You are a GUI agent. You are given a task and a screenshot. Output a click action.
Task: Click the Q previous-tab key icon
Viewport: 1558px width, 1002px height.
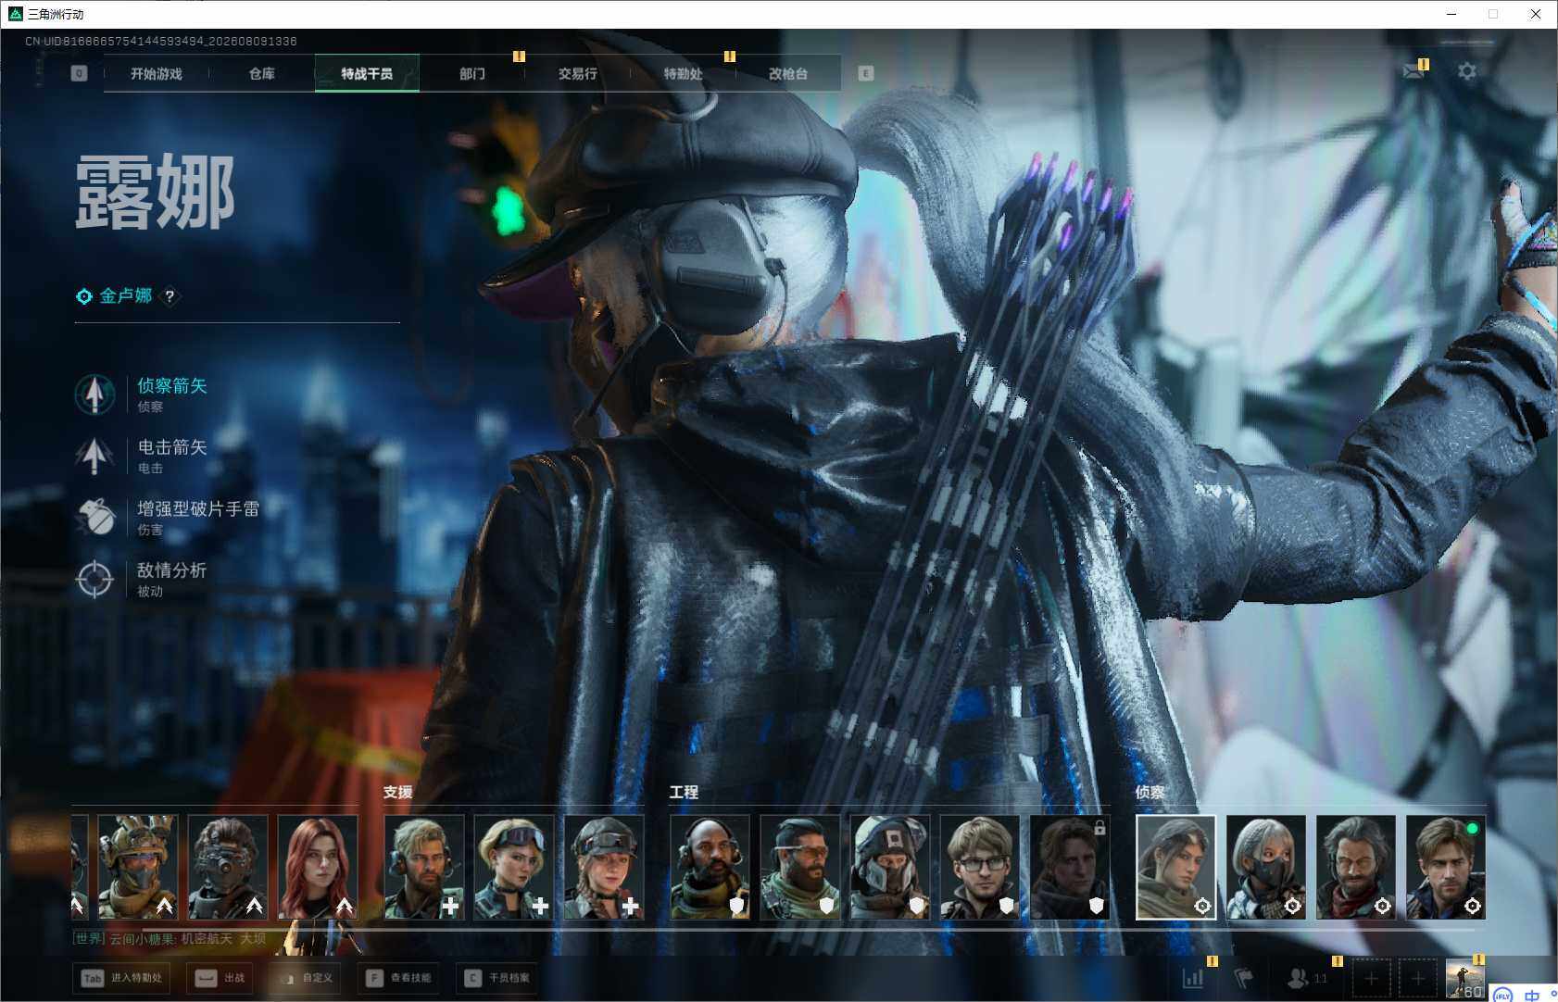coord(79,73)
